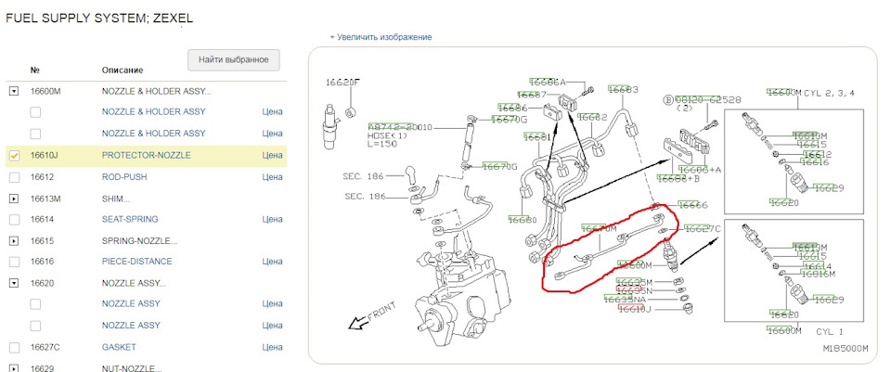Click hose label A8742-20010 in diagram
The image size is (891, 372).
(400, 127)
